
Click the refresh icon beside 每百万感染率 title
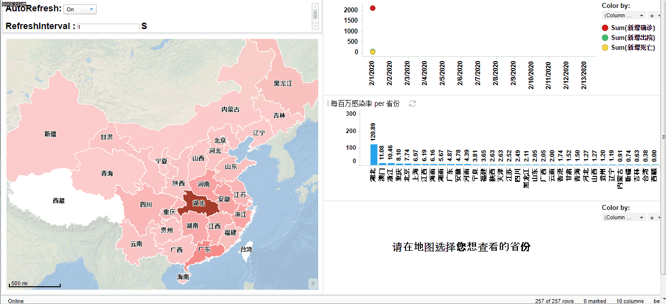click(x=412, y=103)
